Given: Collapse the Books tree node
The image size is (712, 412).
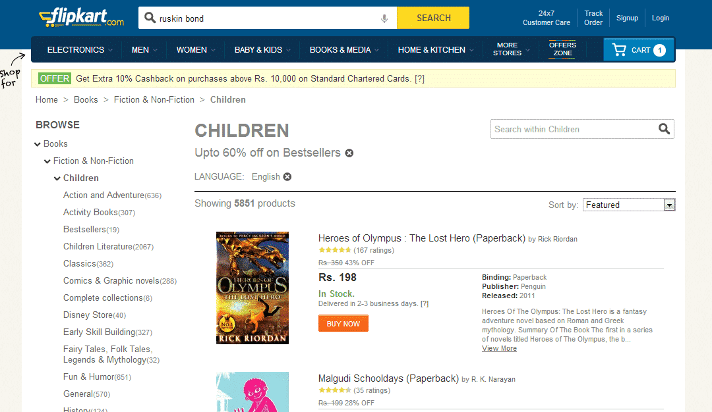Looking at the screenshot, I should 38,144.
